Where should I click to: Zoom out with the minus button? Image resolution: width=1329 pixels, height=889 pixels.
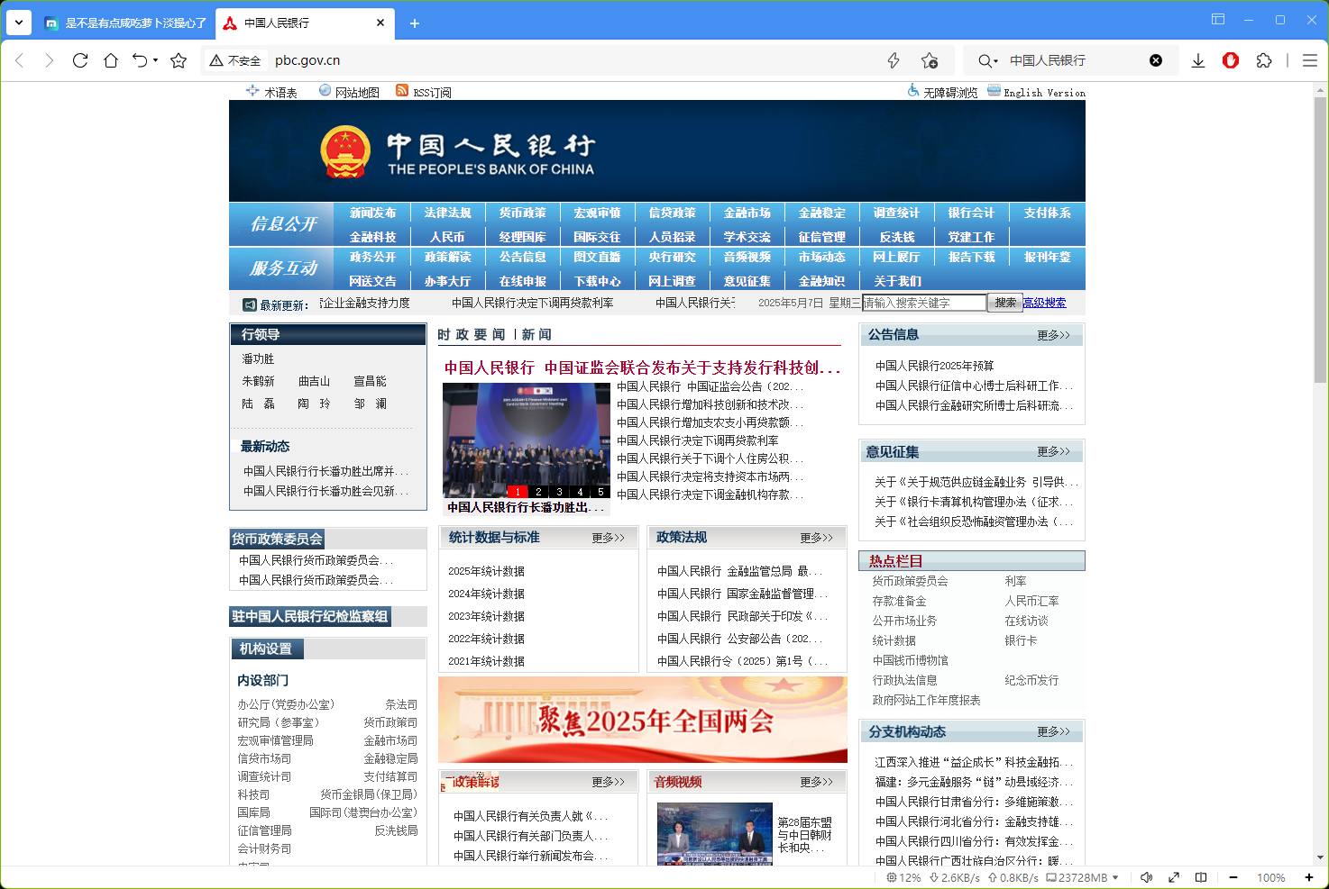click(x=1233, y=877)
